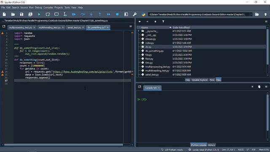
Task: Go back in Files pane
Action: [140, 22]
